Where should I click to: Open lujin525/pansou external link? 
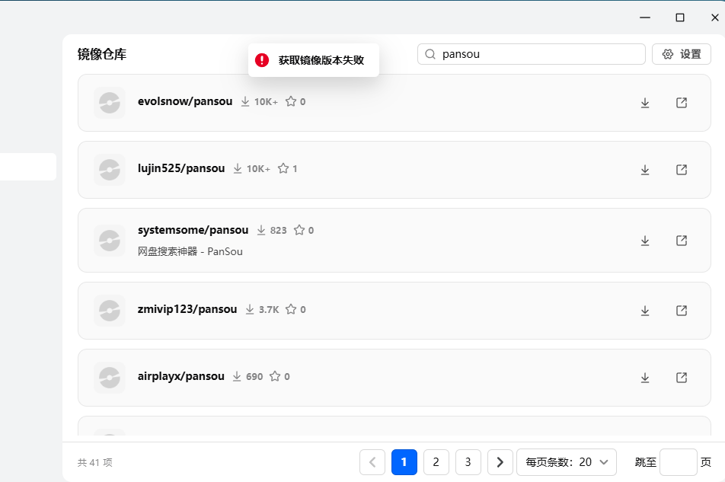point(682,170)
